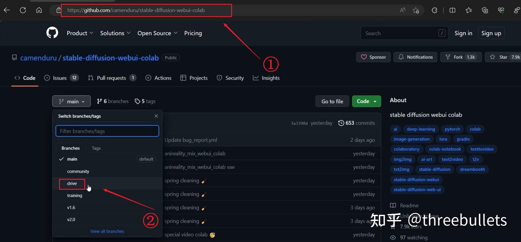Open the Readme link in About
Screen dimensions: 521x242
pos(404,206)
